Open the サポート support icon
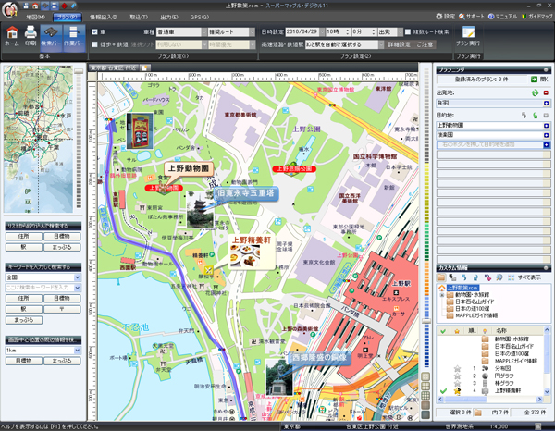Viewport: 555px width, 431px height. (x=470, y=17)
